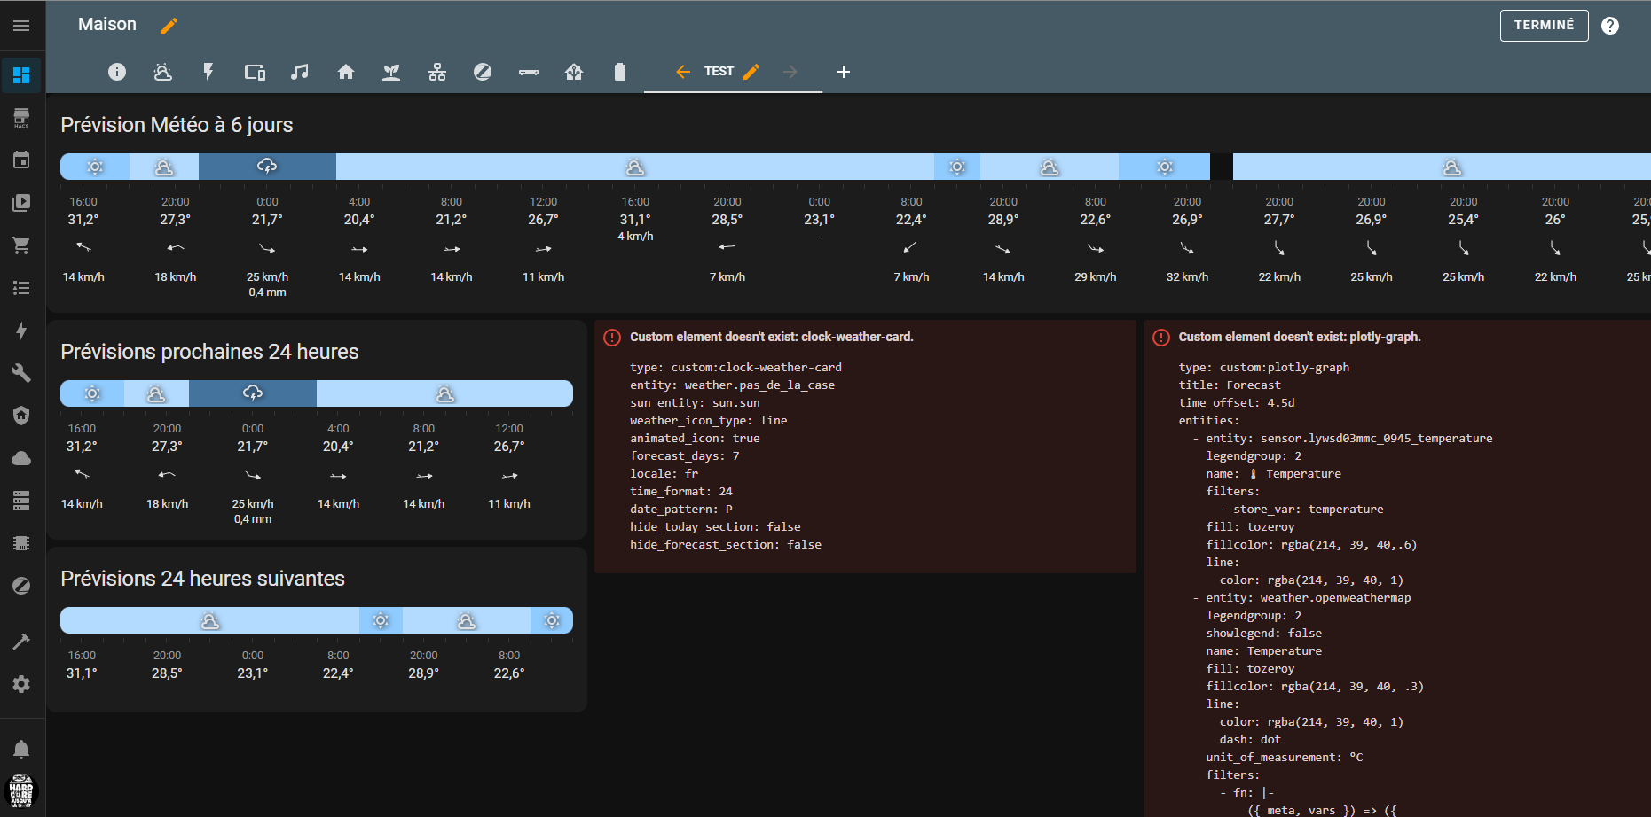Open the cloud panel in the sidebar
This screenshot has width=1651, height=817.
tap(21, 458)
